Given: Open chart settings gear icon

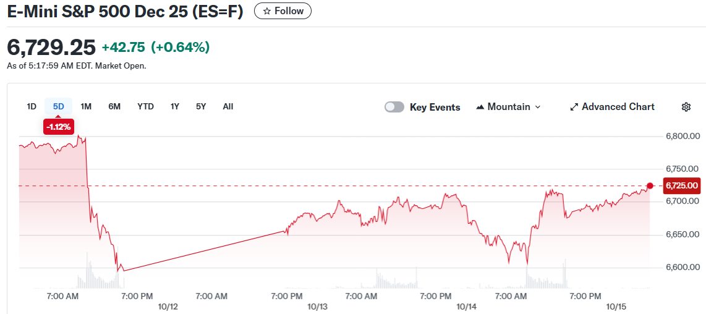Looking at the screenshot, I should [x=686, y=107].
